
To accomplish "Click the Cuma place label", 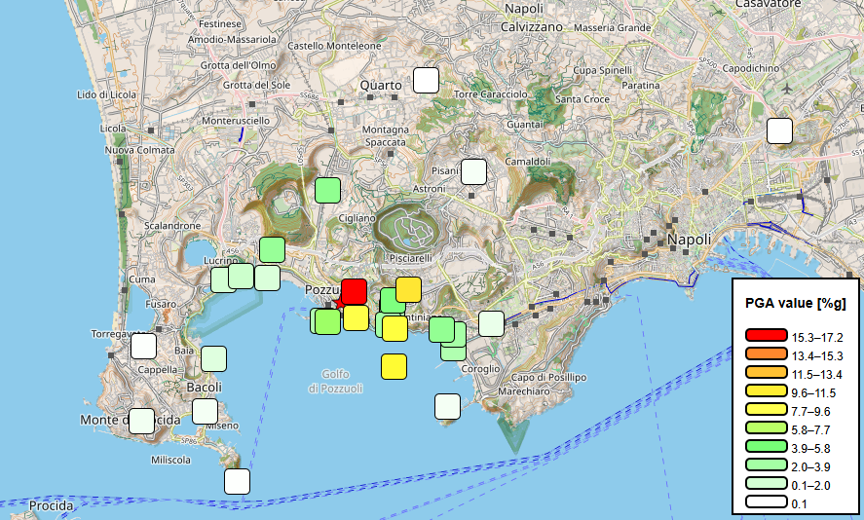I will click(141, 279).
